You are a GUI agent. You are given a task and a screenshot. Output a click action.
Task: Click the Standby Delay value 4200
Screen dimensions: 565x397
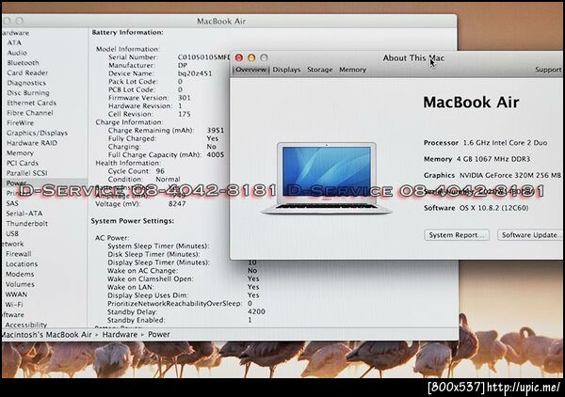tap(256, 311)
